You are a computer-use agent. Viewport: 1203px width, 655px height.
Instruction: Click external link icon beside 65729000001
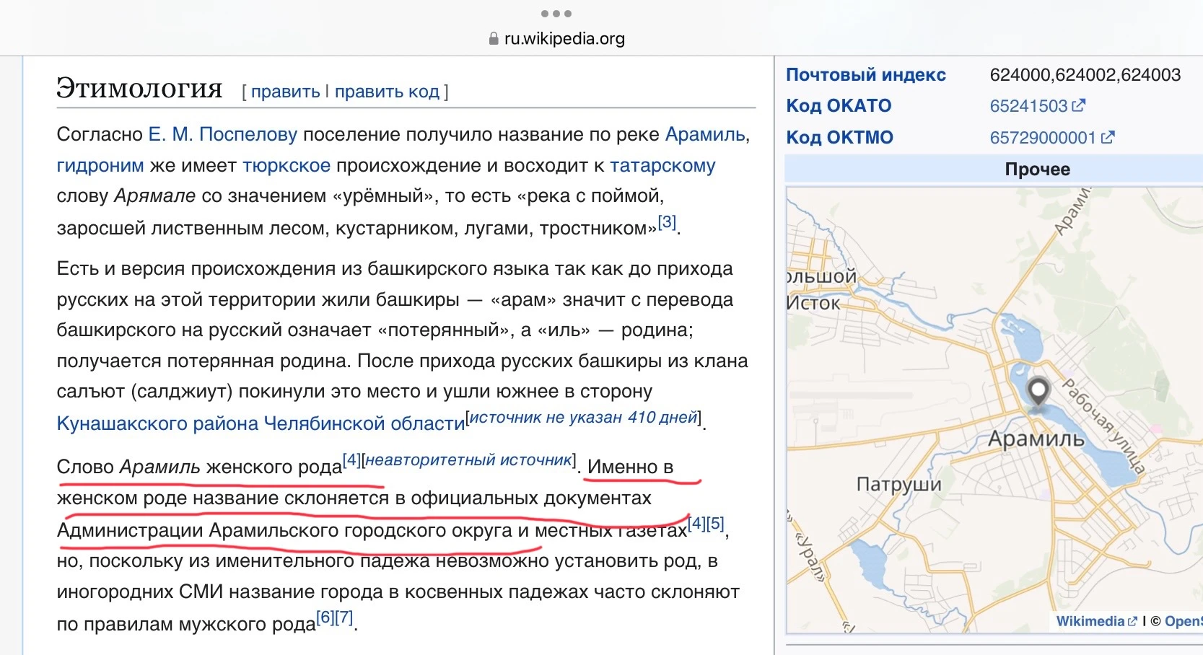(1108, 137)
